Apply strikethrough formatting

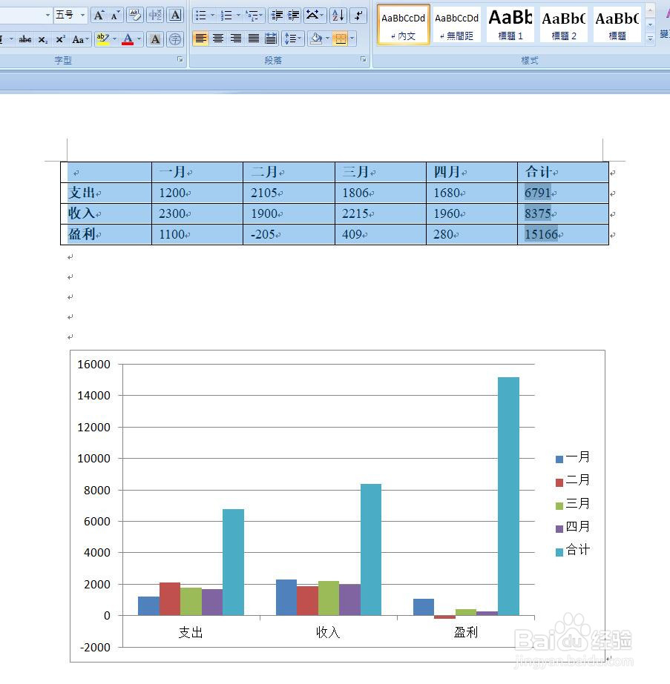click(25, 40)
